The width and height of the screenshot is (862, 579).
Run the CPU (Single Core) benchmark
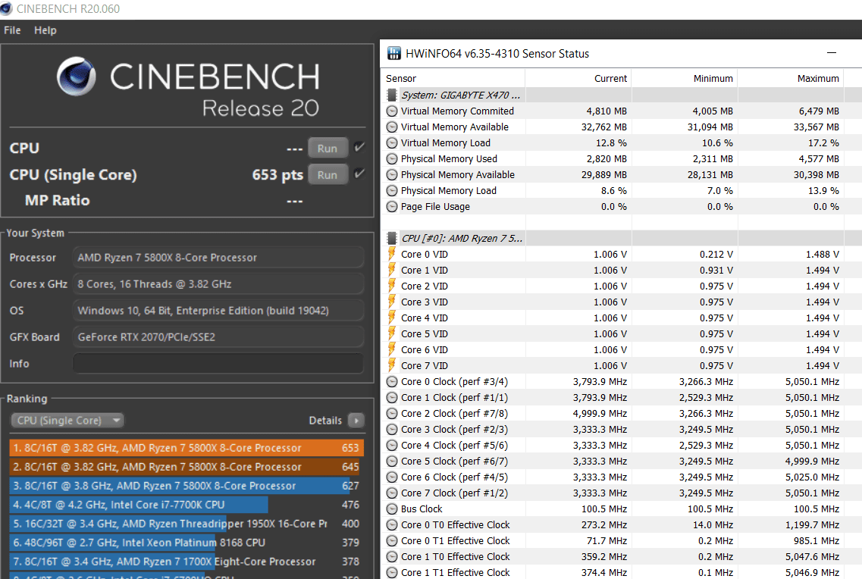(x=327, y=175)
